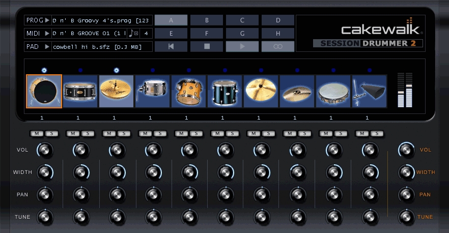The height and width of the screenshot is (233, 449).
Task: Open the PAD menu arrow
Action: pyautogui.click(x=47, y=47)
